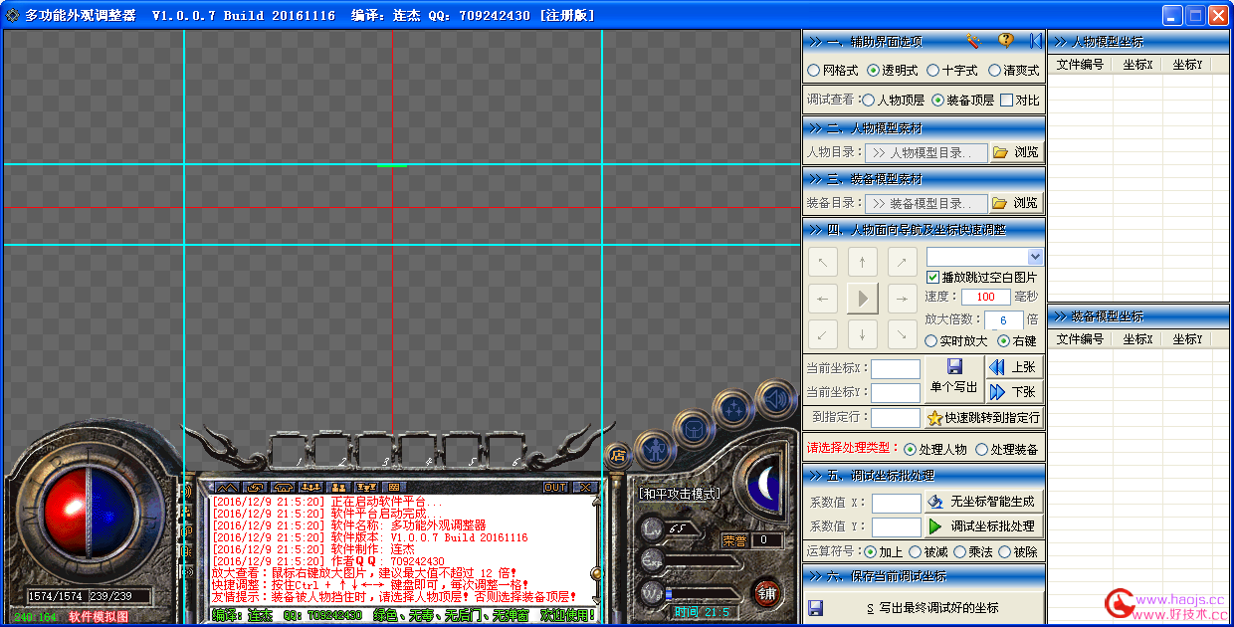Go to next frame with 下张
This screenshot has height=627, width=1234.
[1014, 391]
